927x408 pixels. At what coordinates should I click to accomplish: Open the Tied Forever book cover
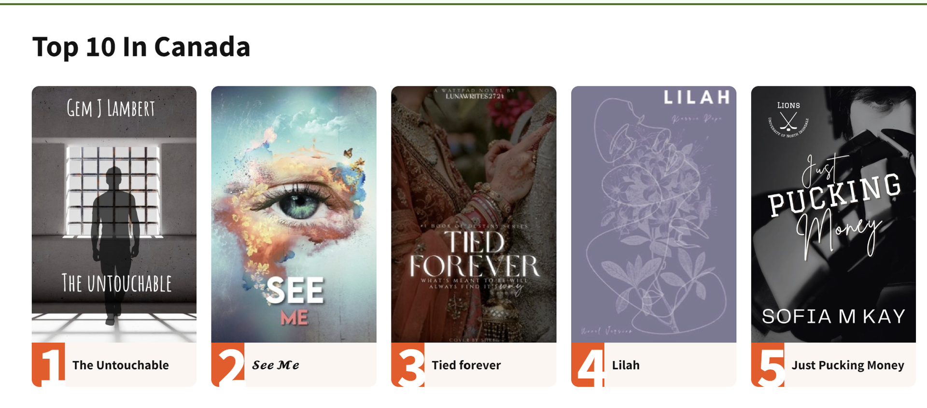(474, 214)
